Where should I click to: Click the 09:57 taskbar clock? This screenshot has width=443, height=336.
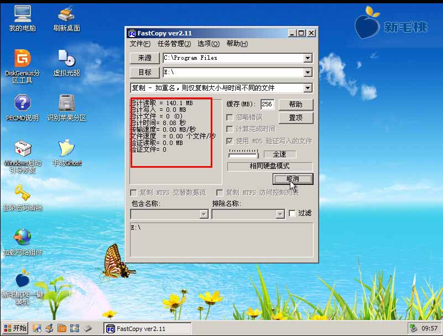click(429, 328)
